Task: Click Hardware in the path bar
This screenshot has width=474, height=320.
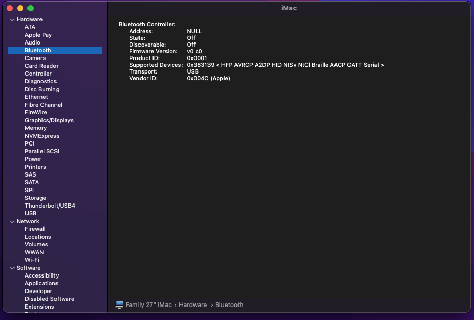Action: coord(193,305)
